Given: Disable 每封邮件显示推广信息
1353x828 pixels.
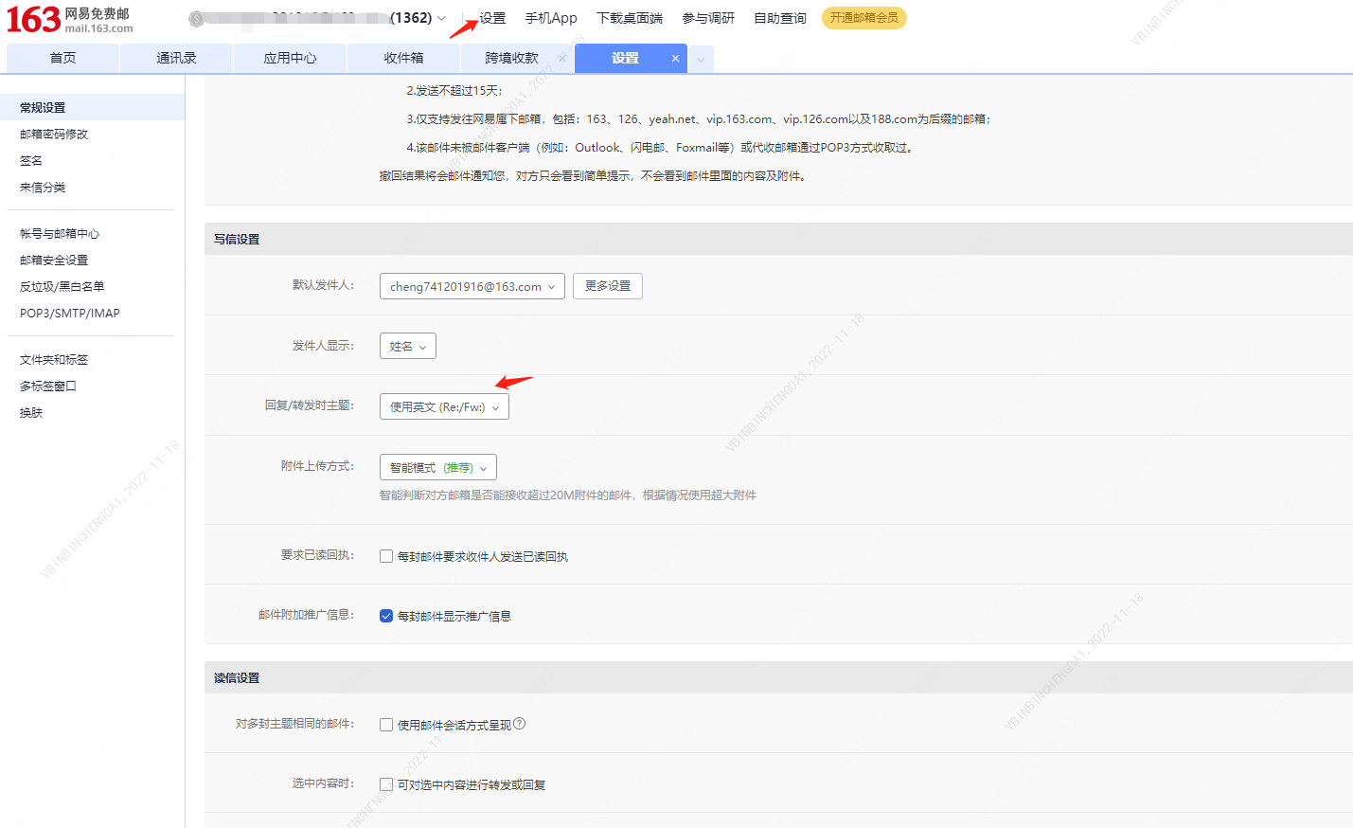Looking at the screenshot, I should pos(386,615).
